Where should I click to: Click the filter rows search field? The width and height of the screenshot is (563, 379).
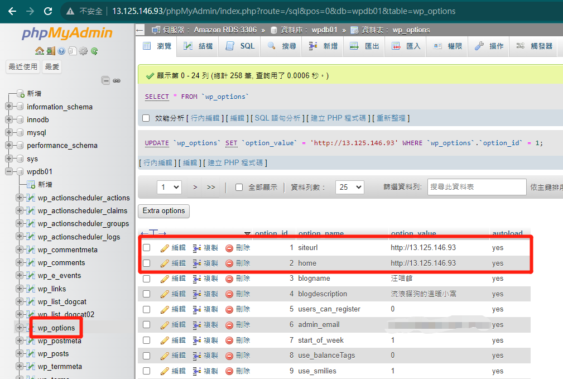[x=477, y=187]
